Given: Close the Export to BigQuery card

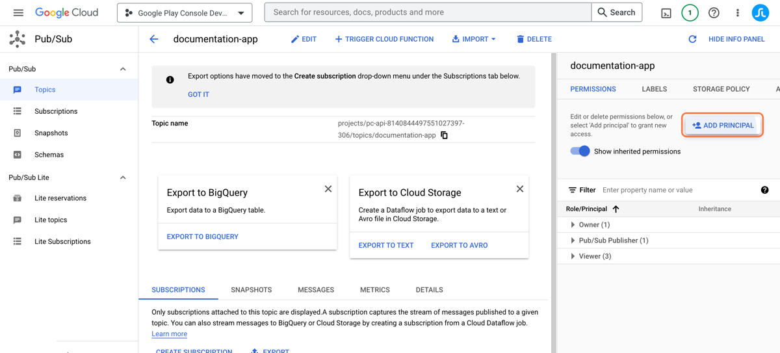Looking at the screenshot, I should pyautogui.click(x=328, y=189).
